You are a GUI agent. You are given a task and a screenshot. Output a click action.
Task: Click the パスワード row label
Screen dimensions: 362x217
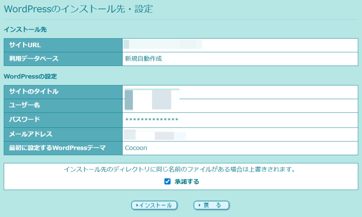pos(24,120)
